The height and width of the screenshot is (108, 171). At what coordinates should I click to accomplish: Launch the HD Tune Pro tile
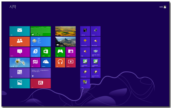[85, 73]
